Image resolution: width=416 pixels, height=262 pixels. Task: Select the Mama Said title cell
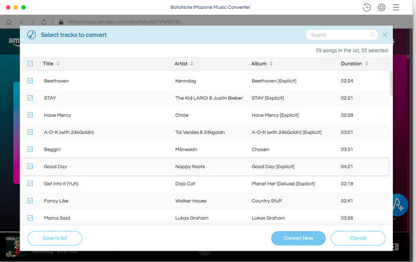tap(57, 218)
